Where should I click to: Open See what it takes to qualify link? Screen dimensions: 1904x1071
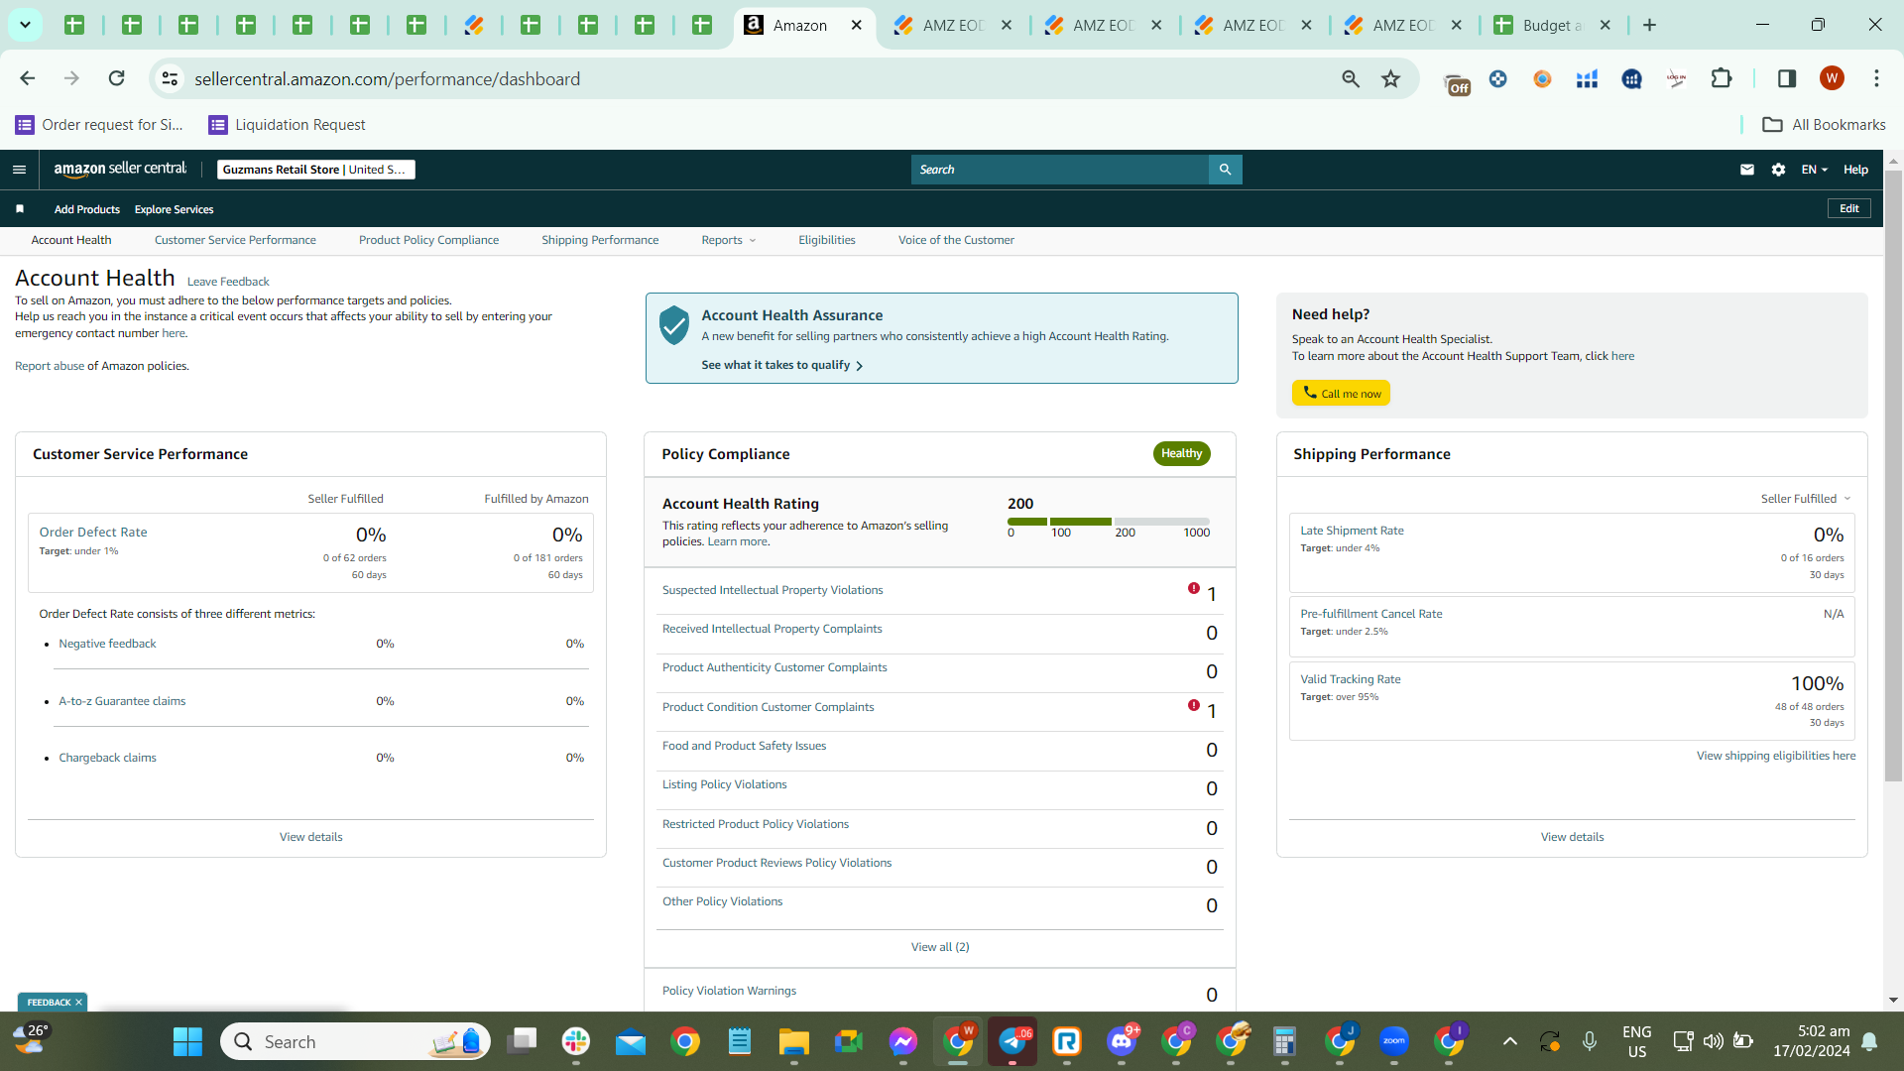[781, 365]
